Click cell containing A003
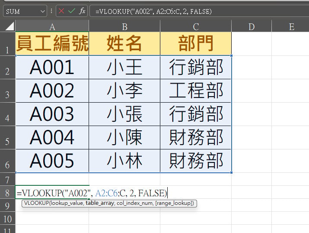This screenshot has height=233, width=309. [52, 114]
